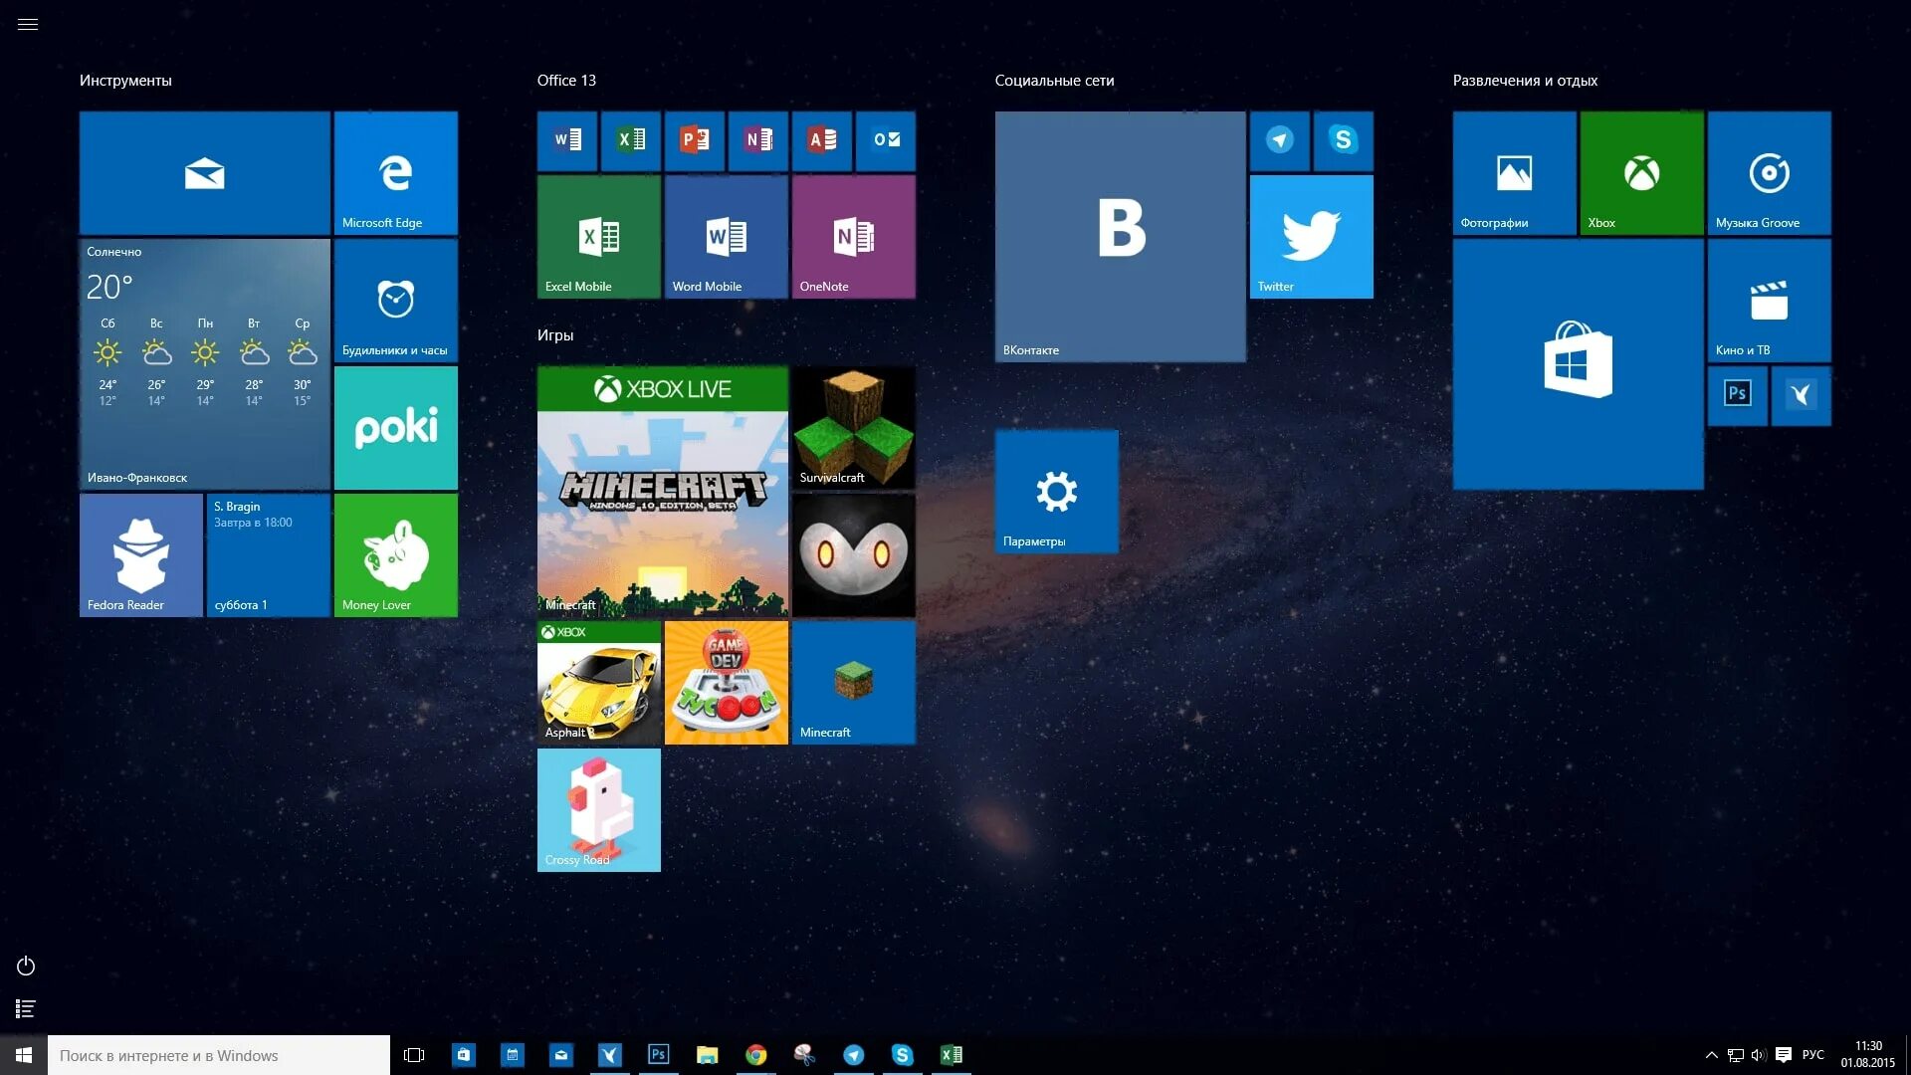Click the power button
The width and height of the screenshot is (1911, 1075).
pos(26,967)
